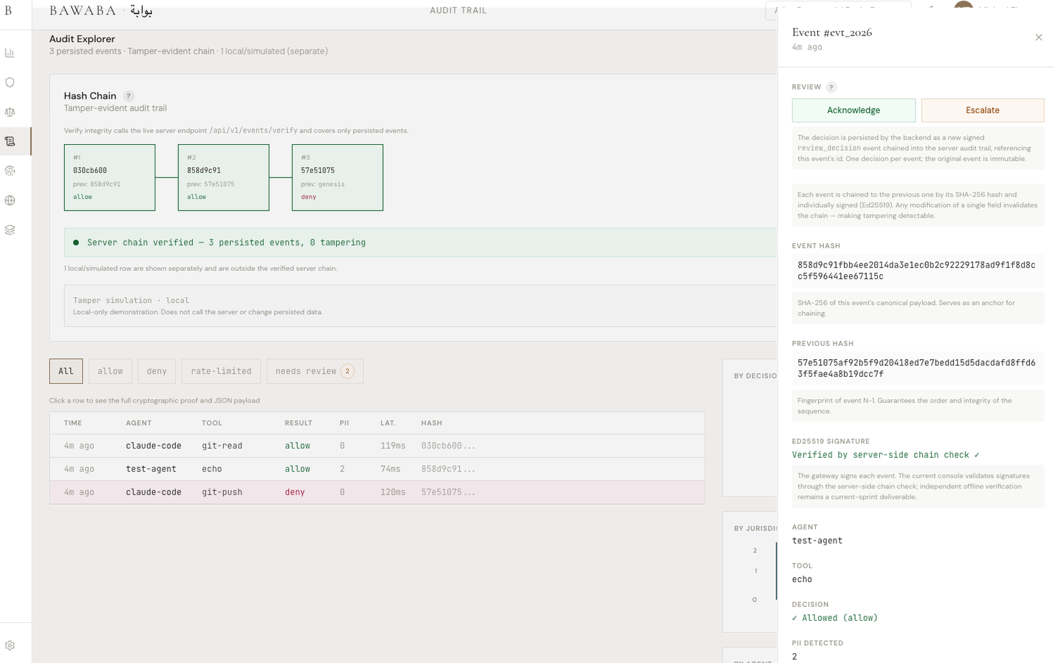Open the claude-code git-push deny row
This screenshot has width=1053, height=663.
(377, 492)
